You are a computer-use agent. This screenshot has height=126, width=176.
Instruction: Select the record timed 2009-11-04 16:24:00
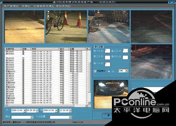click(47, 71)
